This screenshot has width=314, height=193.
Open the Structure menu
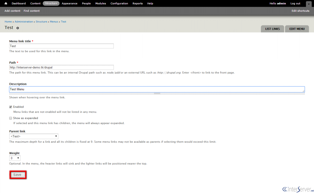coord(51,3)
